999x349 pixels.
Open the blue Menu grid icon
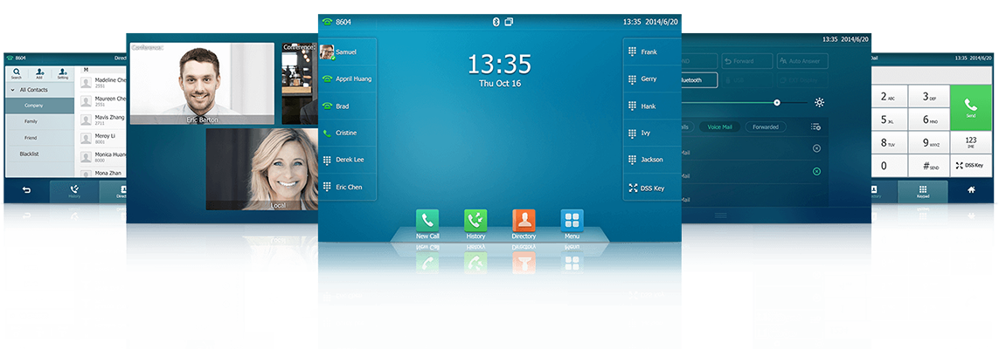tap(572, 220)
